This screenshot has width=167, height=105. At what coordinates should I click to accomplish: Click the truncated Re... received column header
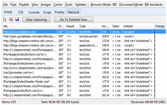105,26
